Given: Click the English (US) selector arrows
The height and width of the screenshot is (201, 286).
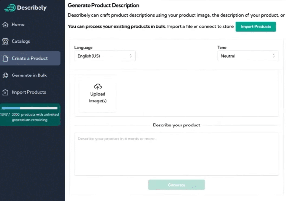Looking at the screenshot, I should pos(130,56).
